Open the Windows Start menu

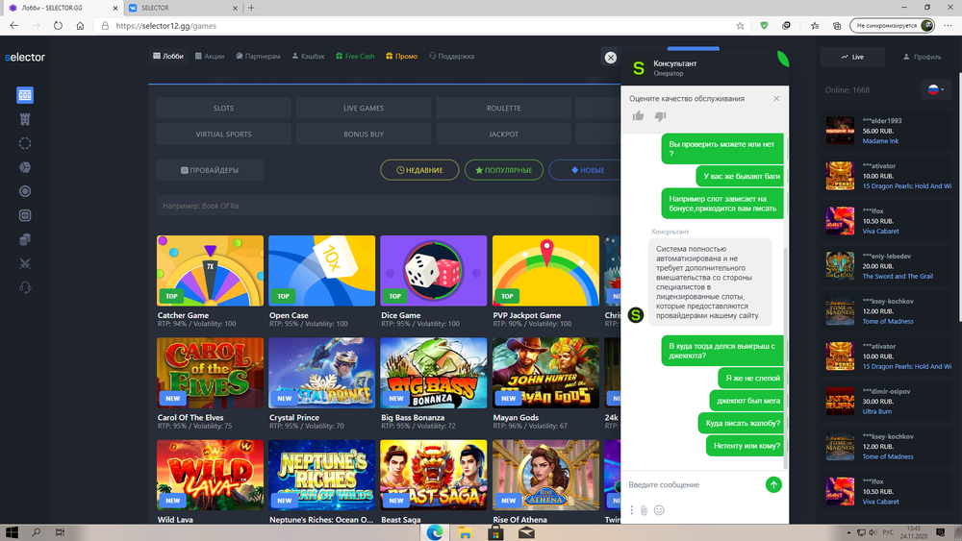(x=12, y=532)
